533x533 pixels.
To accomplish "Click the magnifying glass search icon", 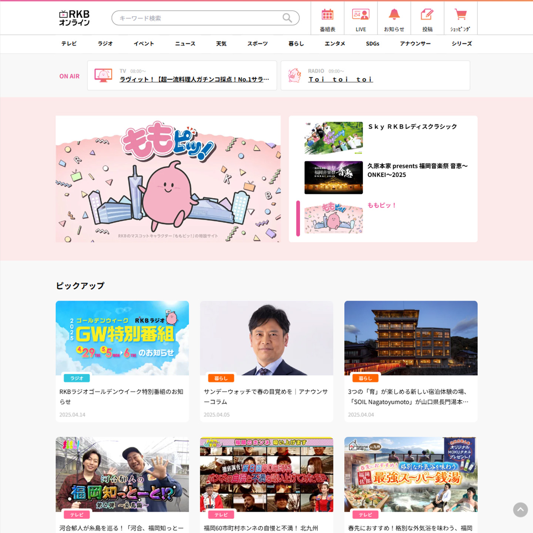I will pos(287,18).
